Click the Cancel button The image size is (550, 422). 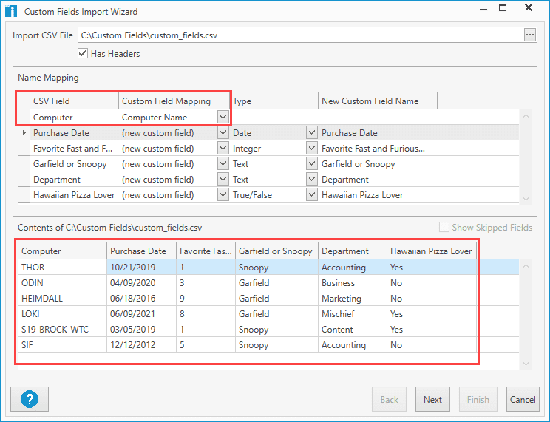[523, 399]
